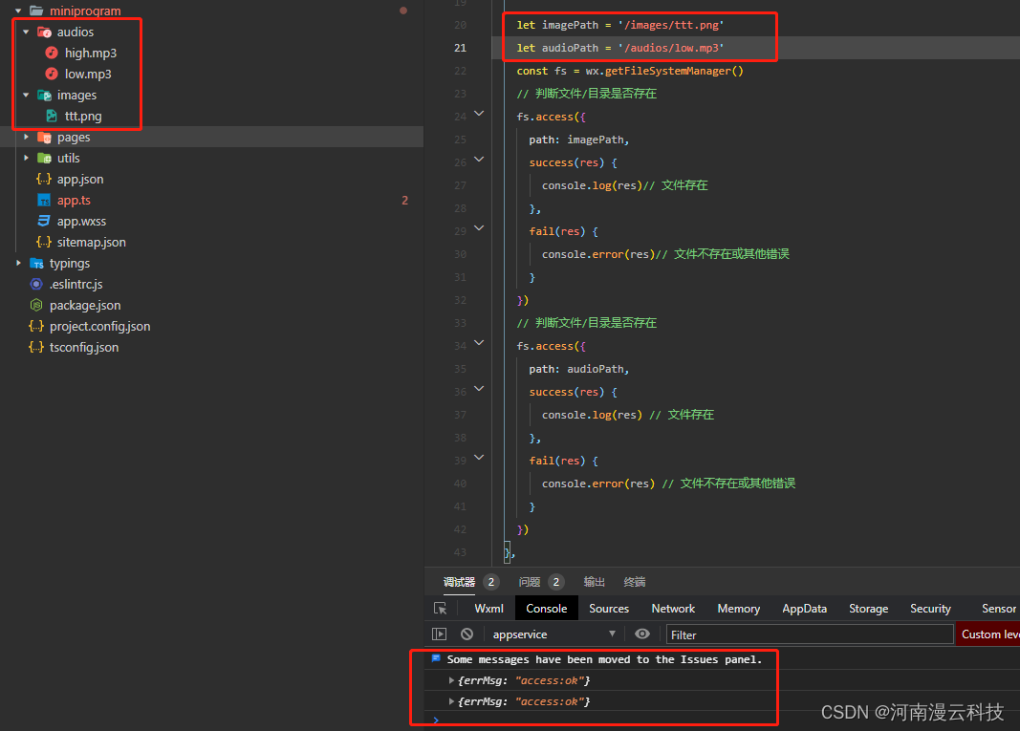Expand the typings folder
1020x731 pixels.
(x=19, y=264)
